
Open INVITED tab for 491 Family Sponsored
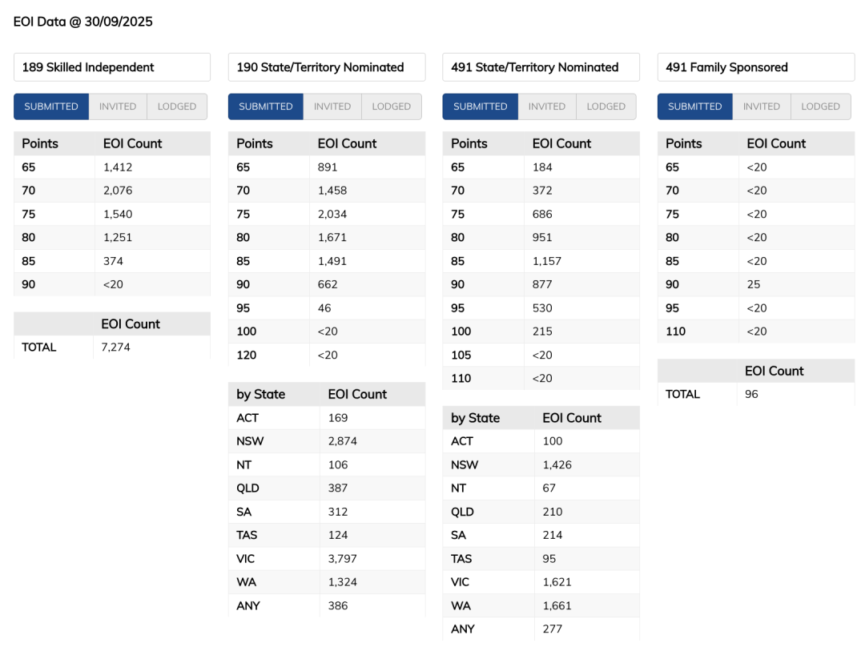click(762, 106)
